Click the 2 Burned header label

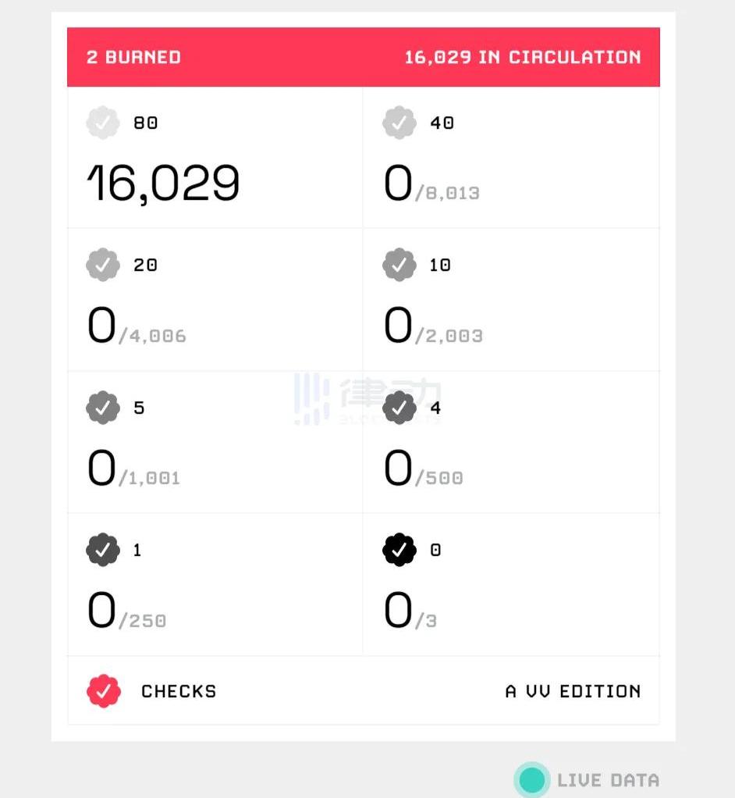pos(133,57)
